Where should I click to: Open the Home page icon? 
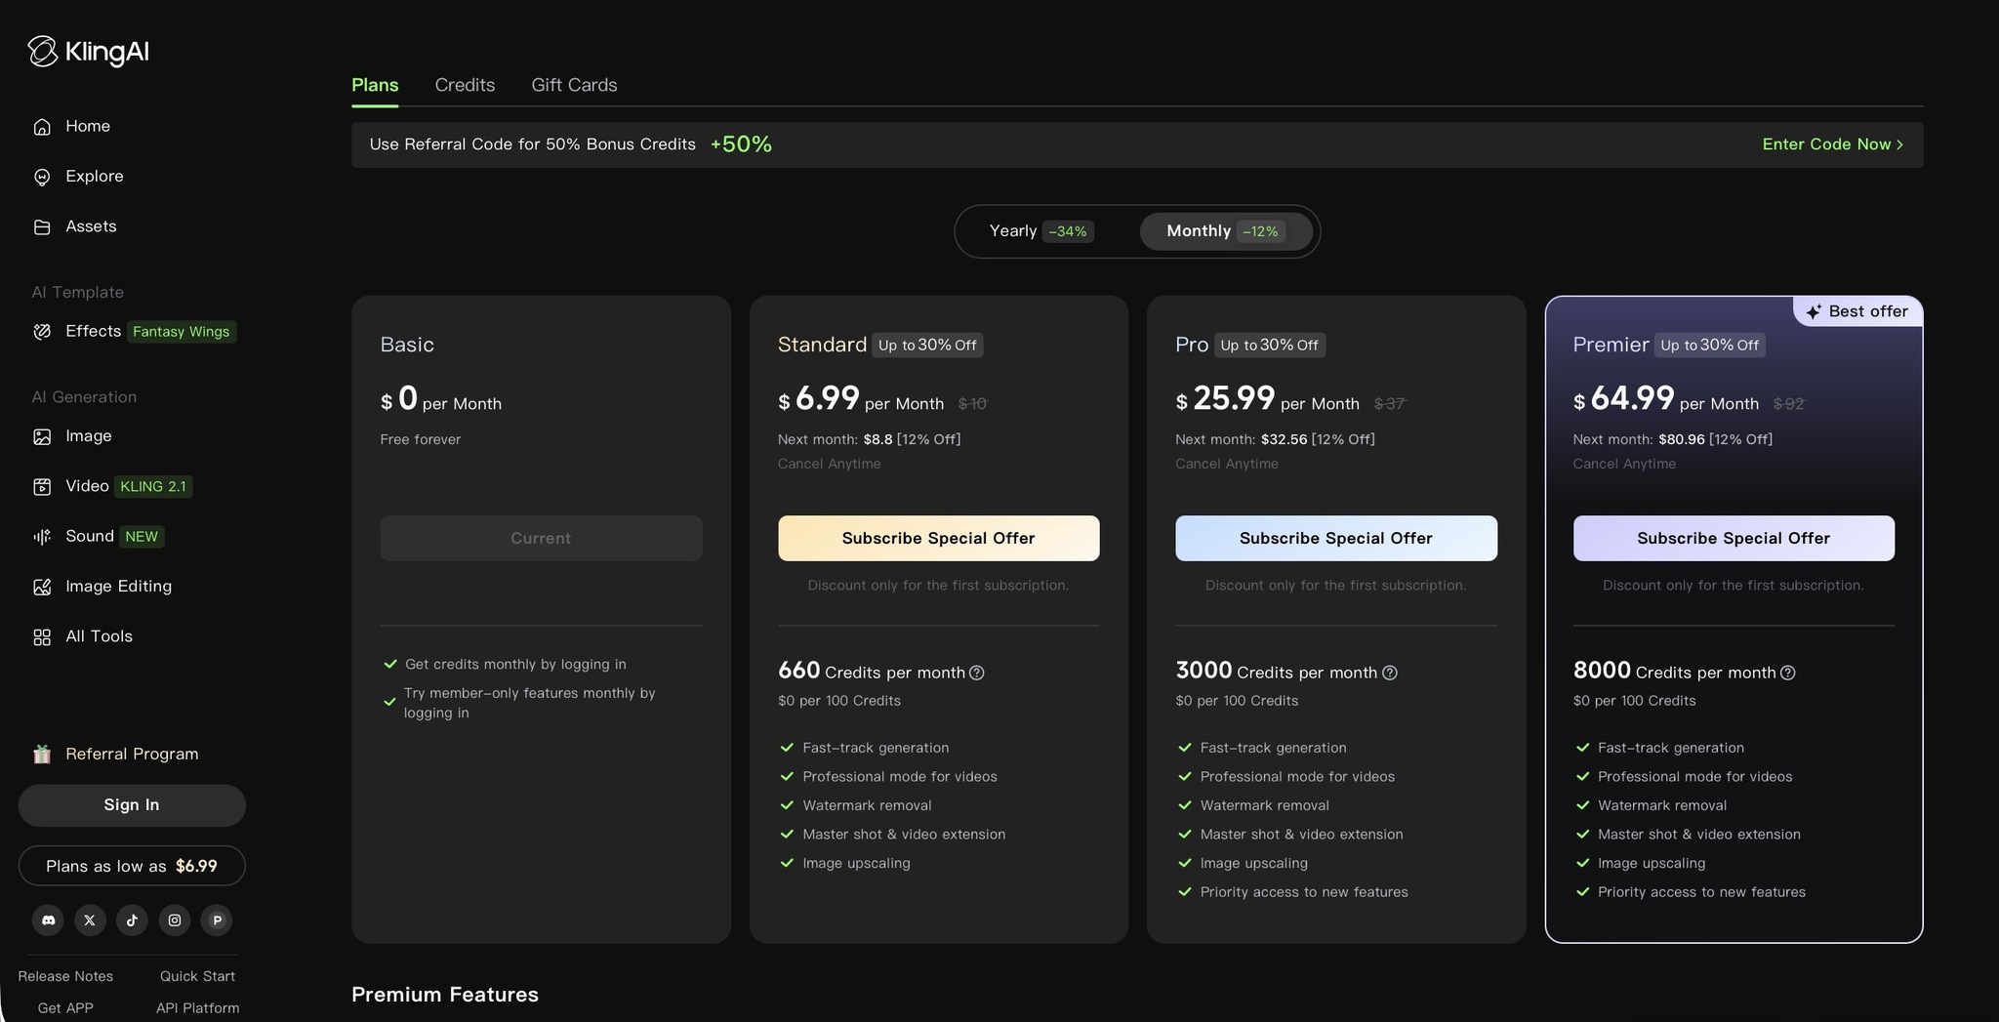pos(42,127)
